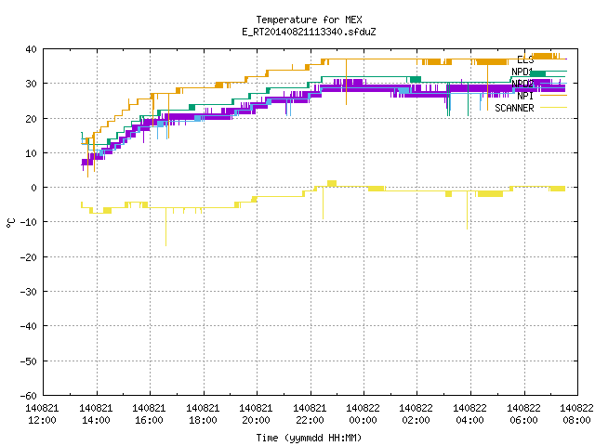Image resolution: width=595 pixels, height=446 pixels.
Task: Click the NPI legend label
Action: (x=525, y=96)
